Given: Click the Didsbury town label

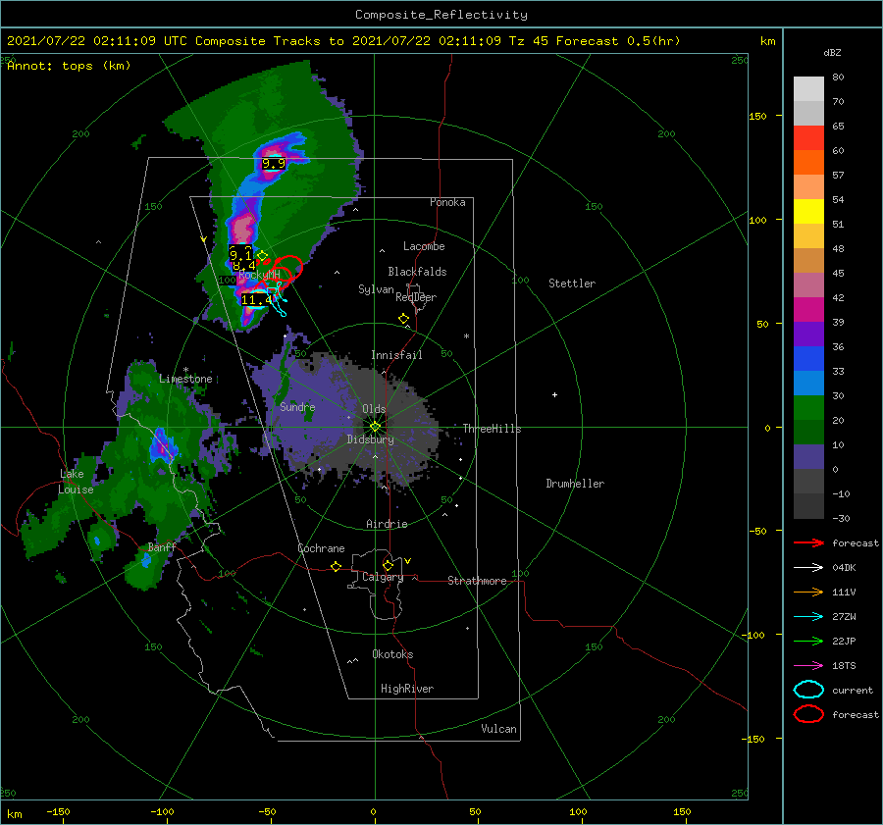Looking at the screenshot, I should pos(371,439).
